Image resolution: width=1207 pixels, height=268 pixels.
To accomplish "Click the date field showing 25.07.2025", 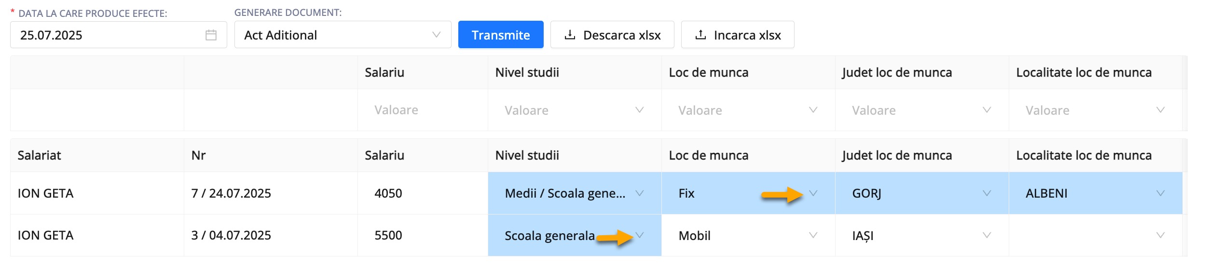I will (x=118, y=35).
